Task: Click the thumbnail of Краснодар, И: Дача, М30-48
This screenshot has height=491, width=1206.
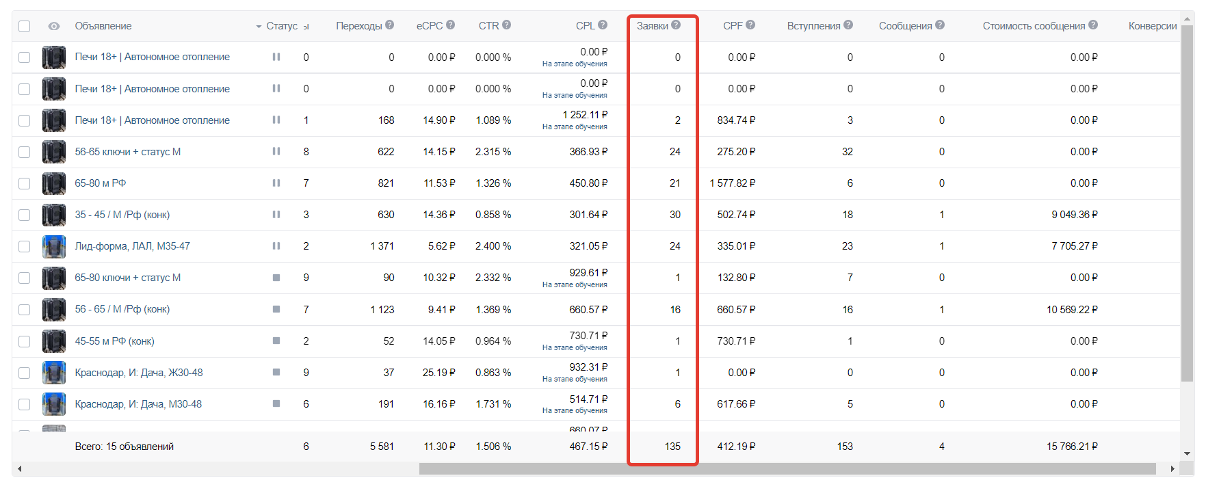Action: 54,404
